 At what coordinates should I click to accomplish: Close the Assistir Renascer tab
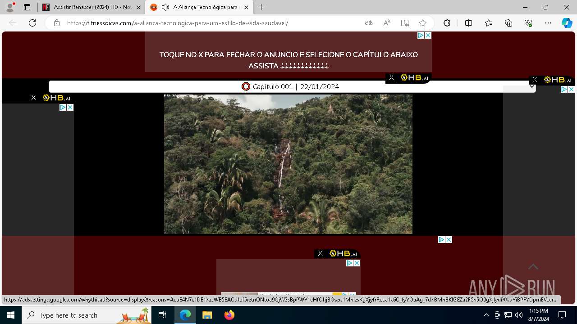[138, 7]
